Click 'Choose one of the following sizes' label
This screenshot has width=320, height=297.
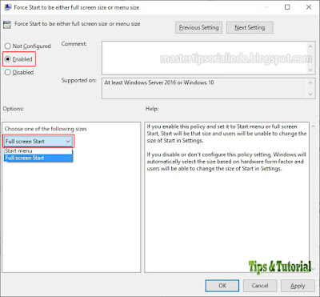point(46,129)
